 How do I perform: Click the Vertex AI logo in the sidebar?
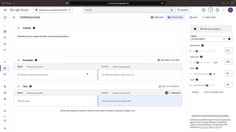5,17
